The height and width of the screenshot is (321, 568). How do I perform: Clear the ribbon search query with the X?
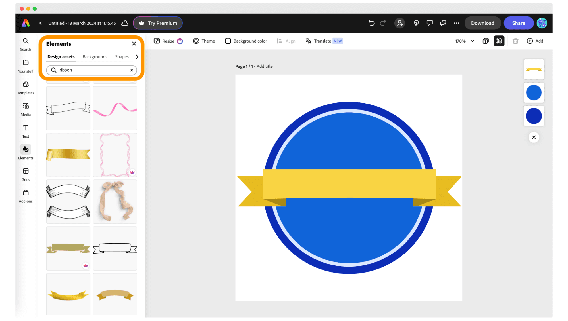coord(132,70)
